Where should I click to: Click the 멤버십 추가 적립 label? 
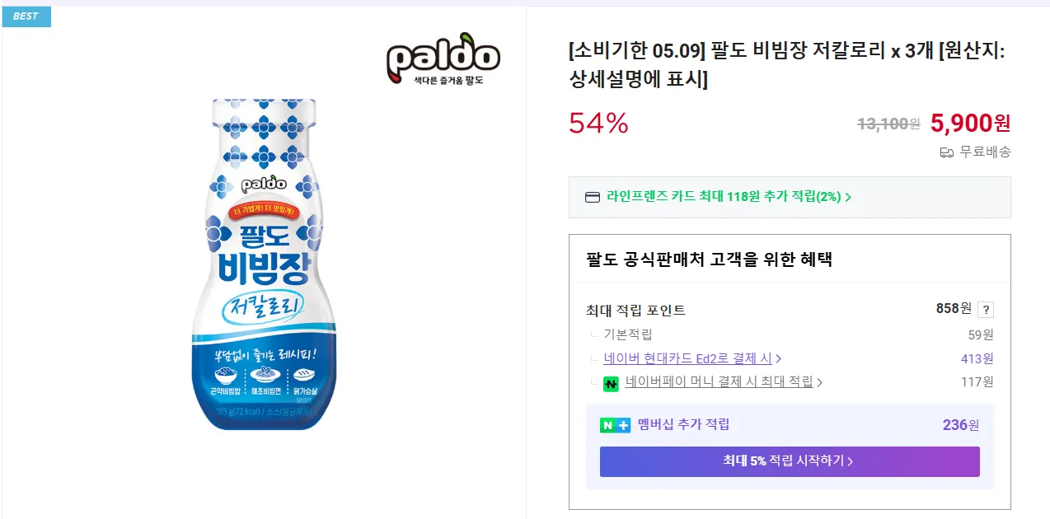pyautogui.click(x=683, y=425)
